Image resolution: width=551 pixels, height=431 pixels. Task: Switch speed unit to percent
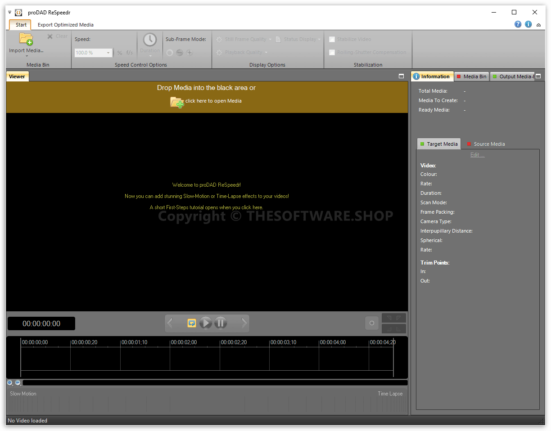coord(120,53)
